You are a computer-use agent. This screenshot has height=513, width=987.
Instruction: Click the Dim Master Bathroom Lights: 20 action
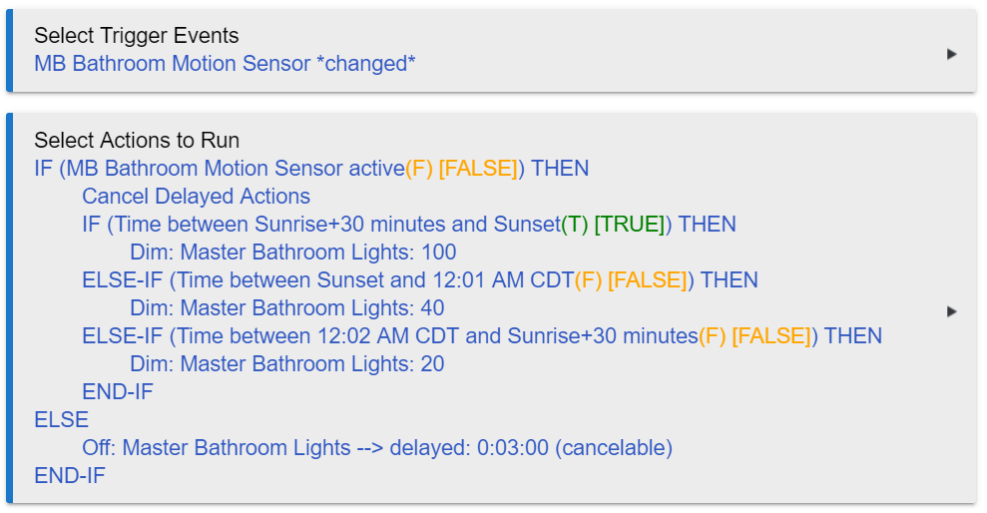(287, 364)
